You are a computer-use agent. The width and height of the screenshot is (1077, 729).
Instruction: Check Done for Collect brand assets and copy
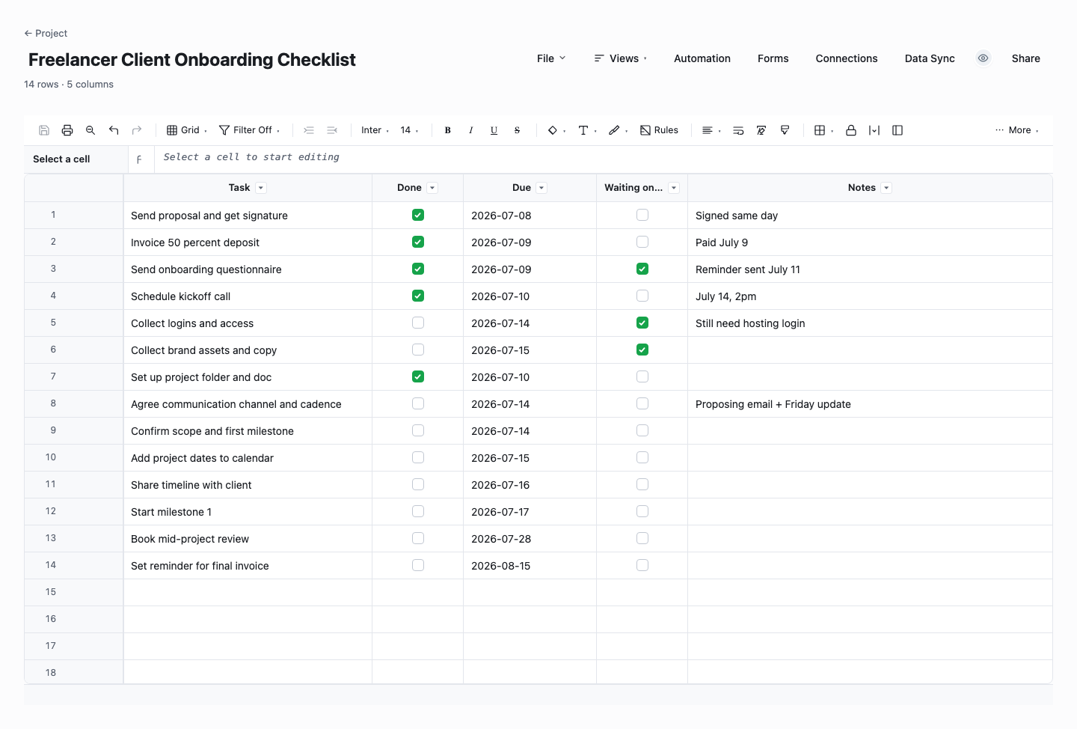click(418, 350)
